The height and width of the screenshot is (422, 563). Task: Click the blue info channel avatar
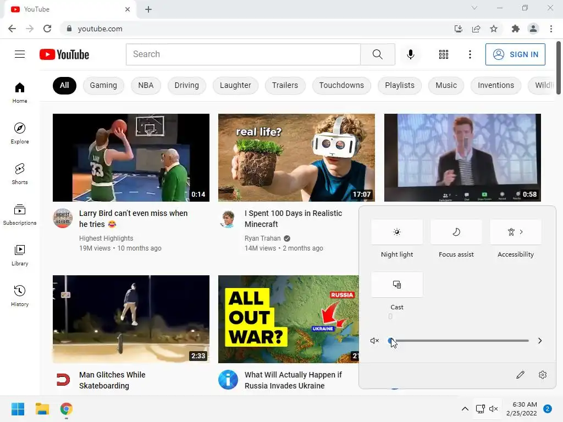point(228,380)
